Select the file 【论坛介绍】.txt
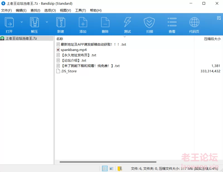The image size is (223, 172). (74, 60)
